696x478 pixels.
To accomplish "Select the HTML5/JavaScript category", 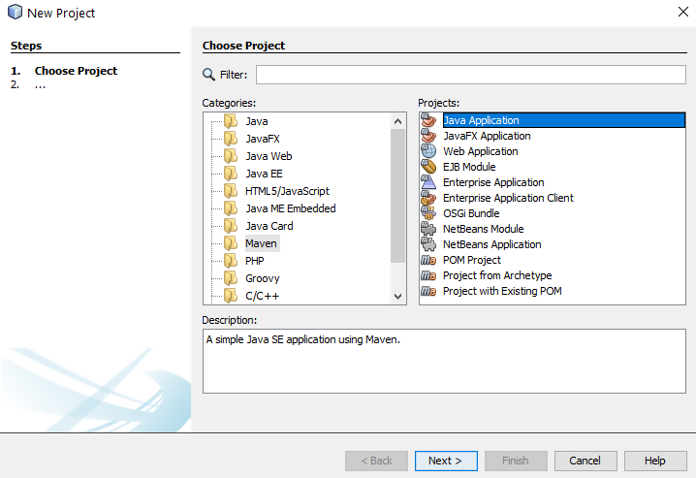I will (287, 191).
